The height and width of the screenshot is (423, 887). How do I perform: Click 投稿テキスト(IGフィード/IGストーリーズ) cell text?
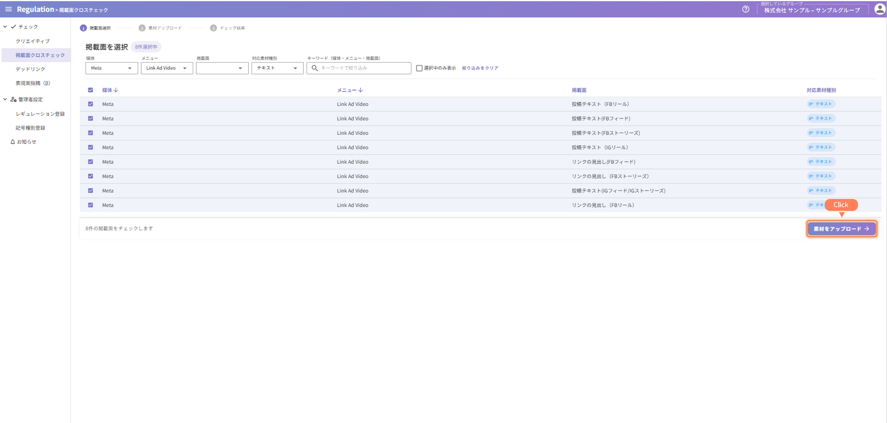click(618, 191)
